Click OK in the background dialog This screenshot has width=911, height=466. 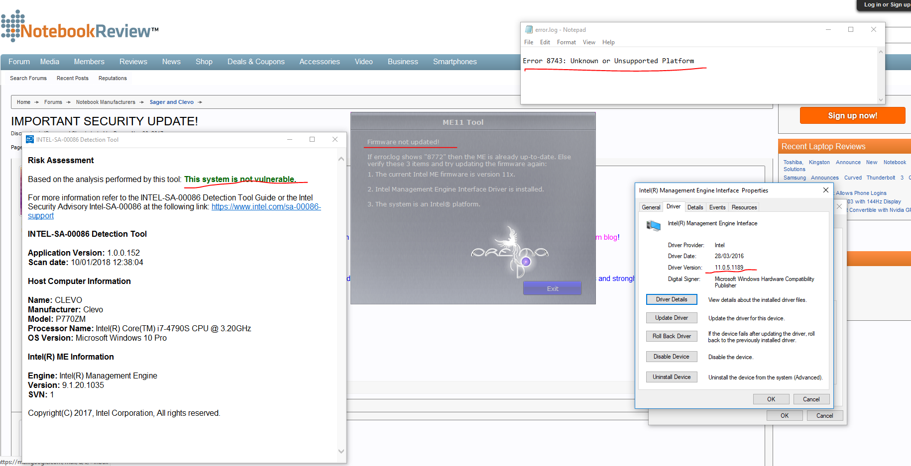pos(785,415)
